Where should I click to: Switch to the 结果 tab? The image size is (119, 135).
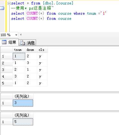(x=9, y=42)
